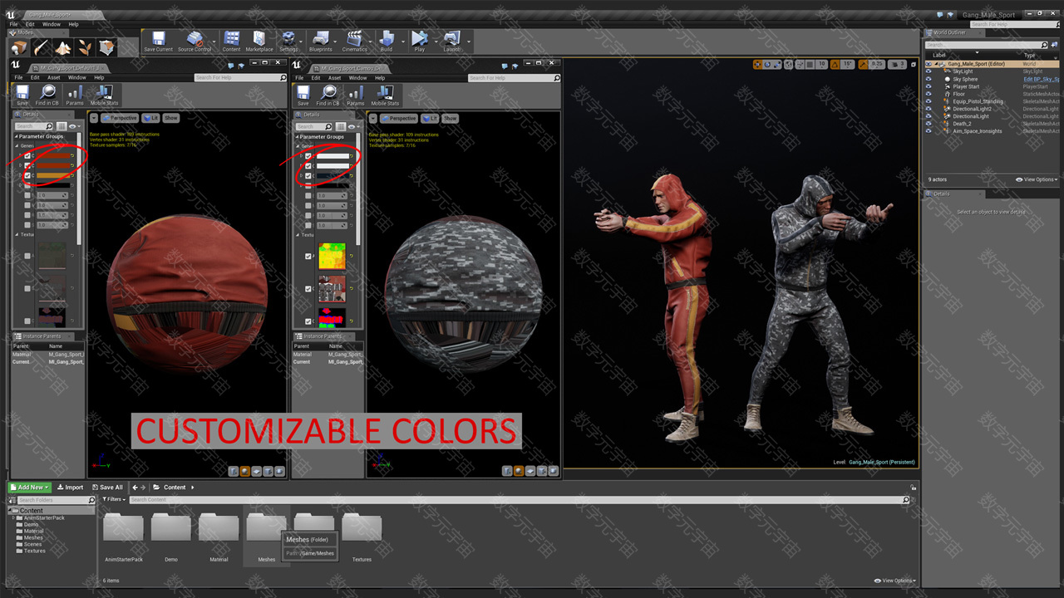
Task: Open viewport options dropdown arrow in left preview
Action: click(95, 118)
